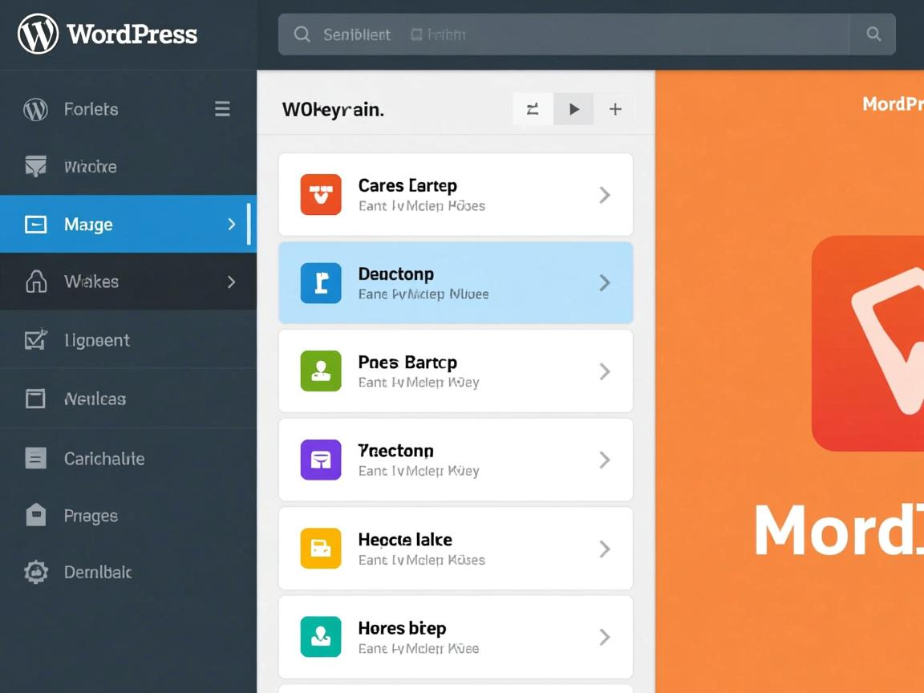Click the yellow Heocte lalce icon
The width and height of the screenshot is (924, 693).
click(321, 549)
